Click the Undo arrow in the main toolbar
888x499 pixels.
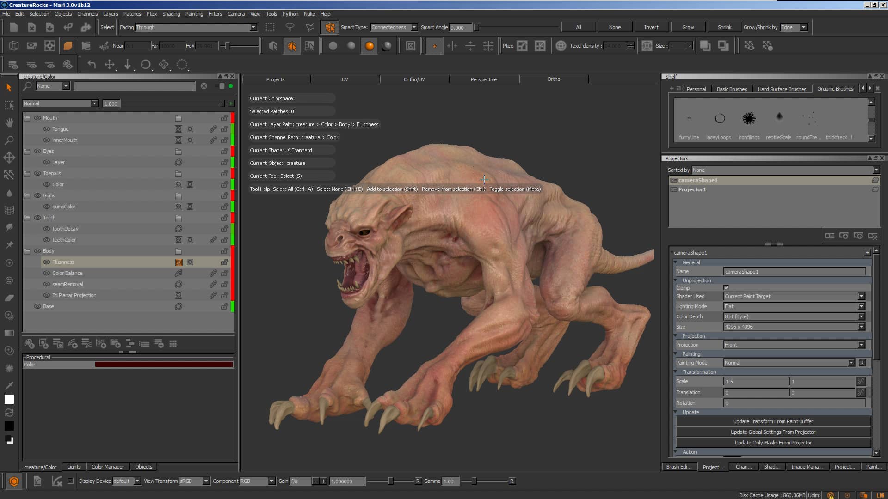[92, 65]
